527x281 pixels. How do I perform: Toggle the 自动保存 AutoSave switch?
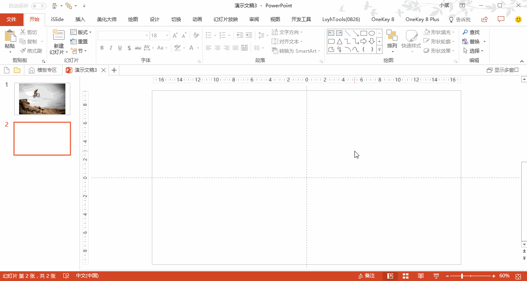click(39, 6)
